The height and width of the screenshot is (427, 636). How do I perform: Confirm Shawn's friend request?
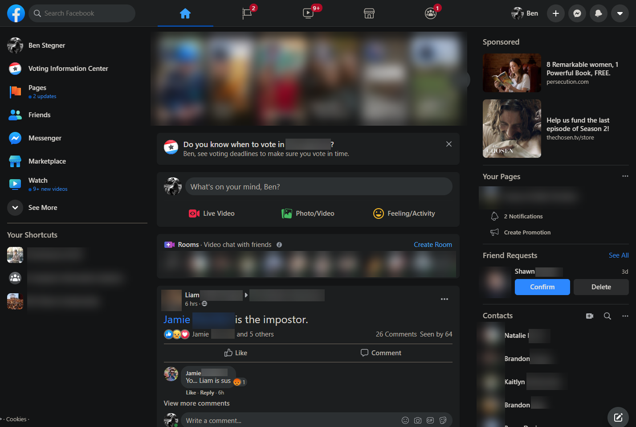pyautogui.click(x=542, y=287)
